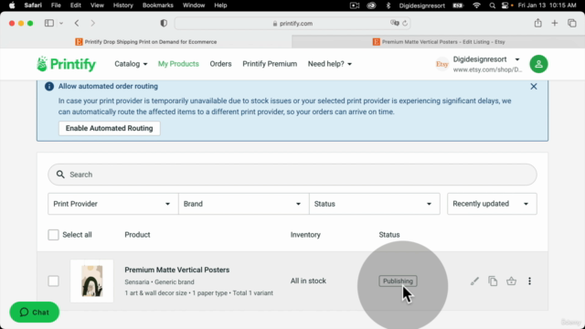The width and height of the screenshot is (585, 329).
Task: Click the privacy shield icon
Action: (x=164, y=23)
